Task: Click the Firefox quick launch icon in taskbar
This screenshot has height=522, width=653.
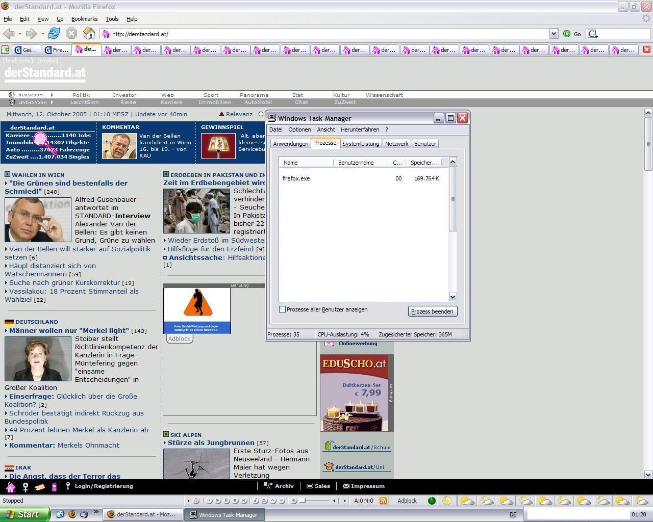Action: click(72, 514)
